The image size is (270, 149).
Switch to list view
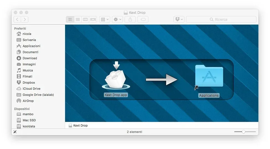pyautogui.click(x=78, y=19)
